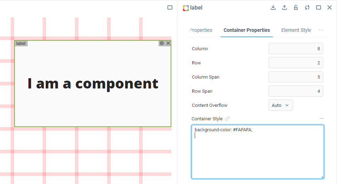This screenshot has height=184, width=337.
Task: Click the maximize icon above the canvas
Action: (x=170, y=7)
